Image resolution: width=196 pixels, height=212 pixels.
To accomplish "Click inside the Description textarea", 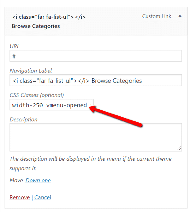I will [x=95, y=137].
